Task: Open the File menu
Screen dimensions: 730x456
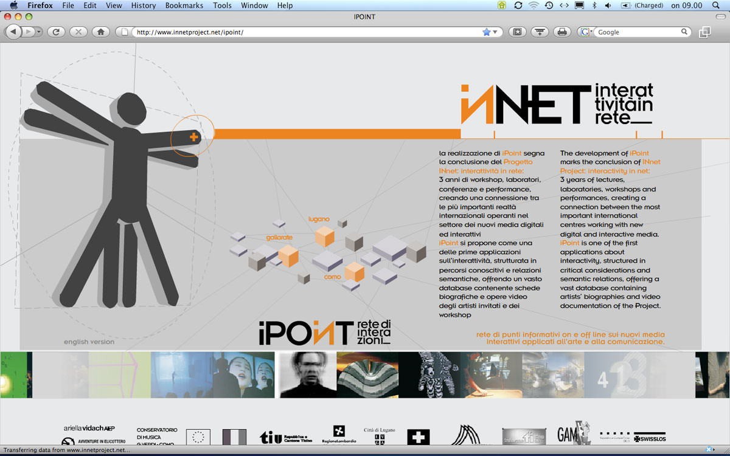Action: click(68, 5)
